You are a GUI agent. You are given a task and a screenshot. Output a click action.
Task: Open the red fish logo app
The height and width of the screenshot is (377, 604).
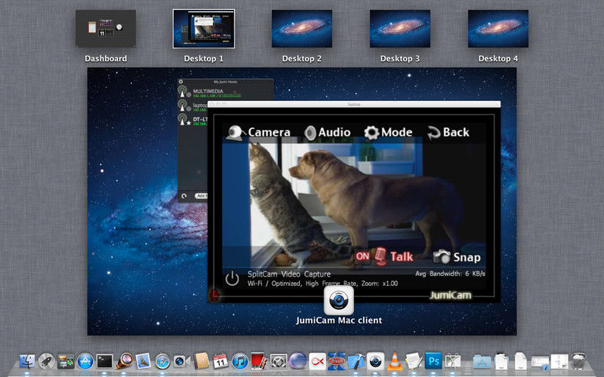point(317,362)
